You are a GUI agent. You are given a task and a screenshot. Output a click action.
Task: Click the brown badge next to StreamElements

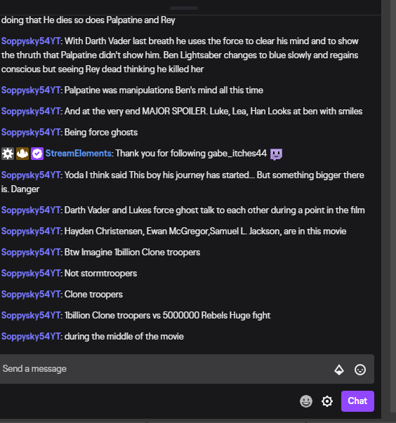click(22, 154)
